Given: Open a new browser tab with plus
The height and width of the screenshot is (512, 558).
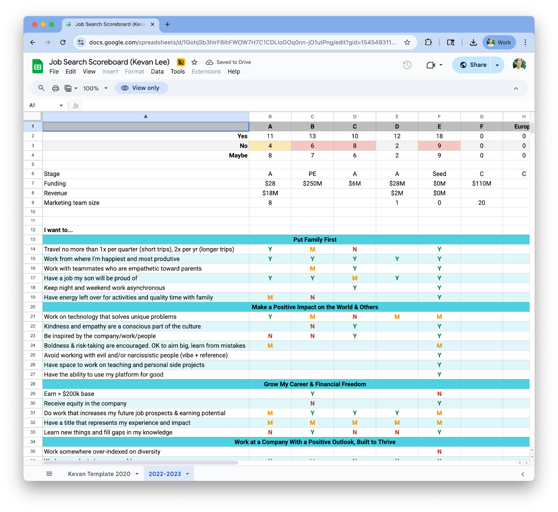Looking at the screenshot, I should [167, 24].
